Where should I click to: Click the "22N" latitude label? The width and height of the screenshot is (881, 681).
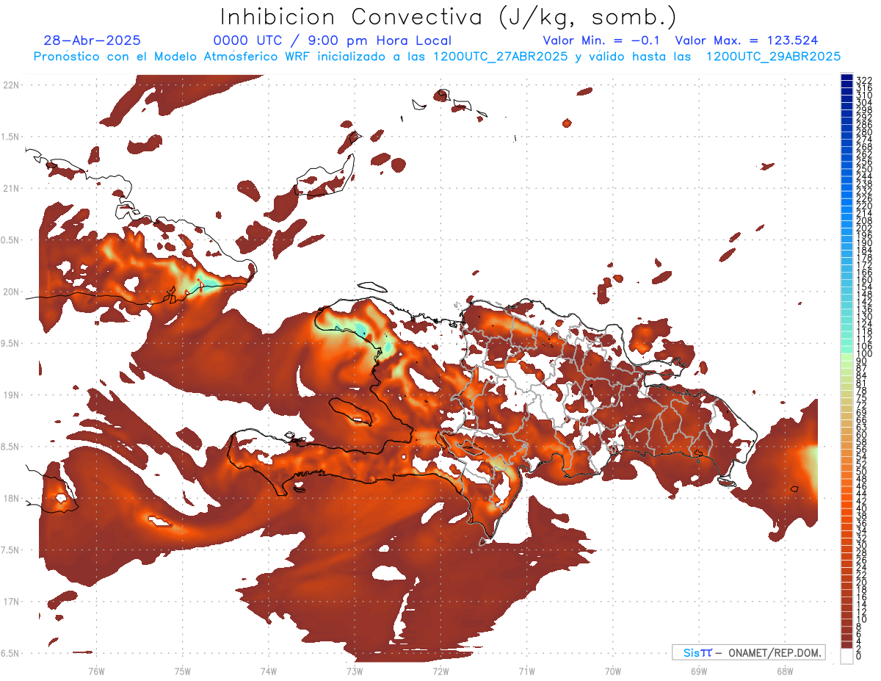click(12, 84)
